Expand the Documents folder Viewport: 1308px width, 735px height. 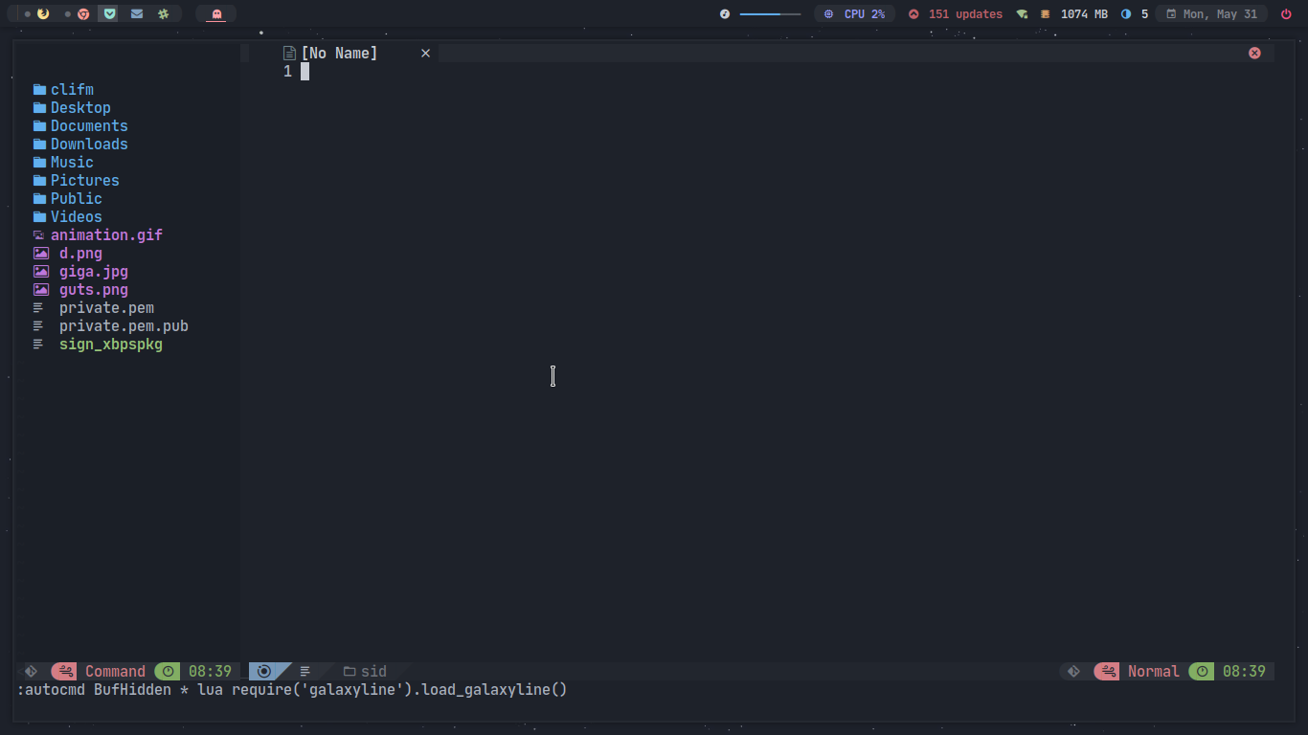(x=89, y=125)
